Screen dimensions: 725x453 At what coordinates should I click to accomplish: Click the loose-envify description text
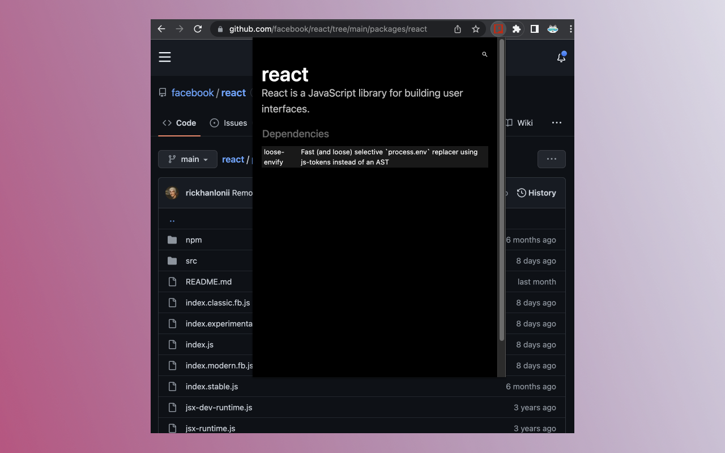[389, 157]
